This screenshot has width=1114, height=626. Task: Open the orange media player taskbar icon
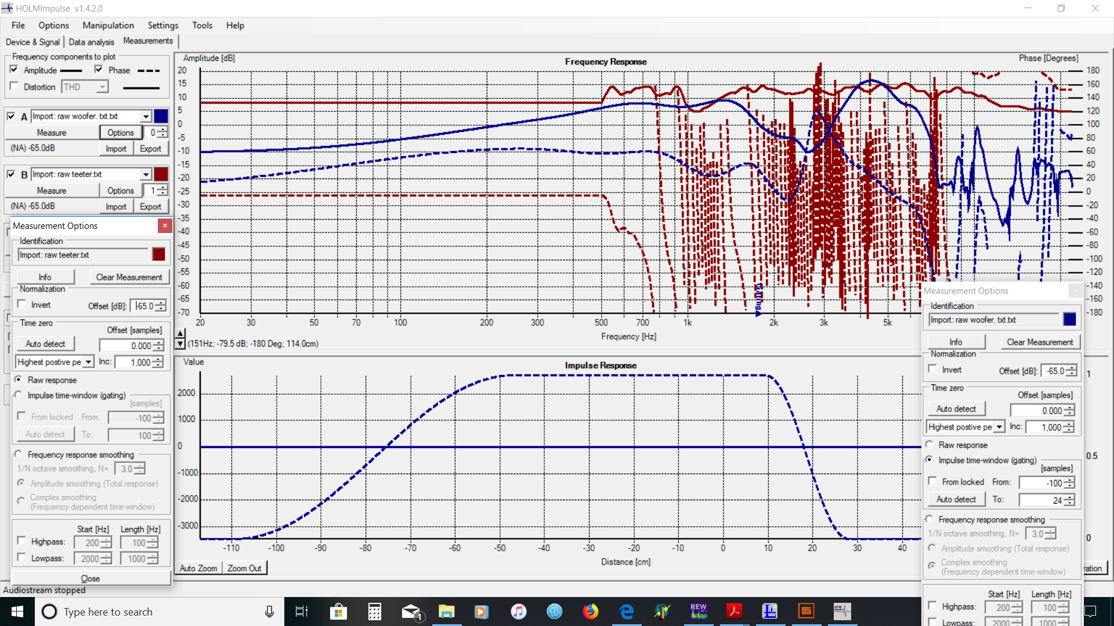482,612
